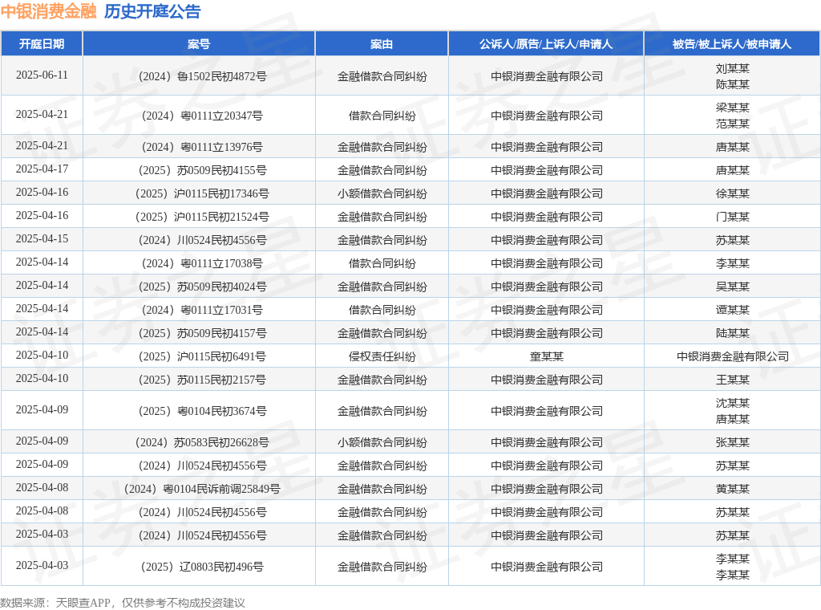Click the date 2025-06-11
821x610 pixels.
[x=42, y=75]
